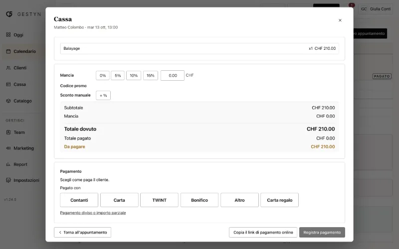Select Bonifico payment method
The image size is (399, 249).
(x=199, y=200)
